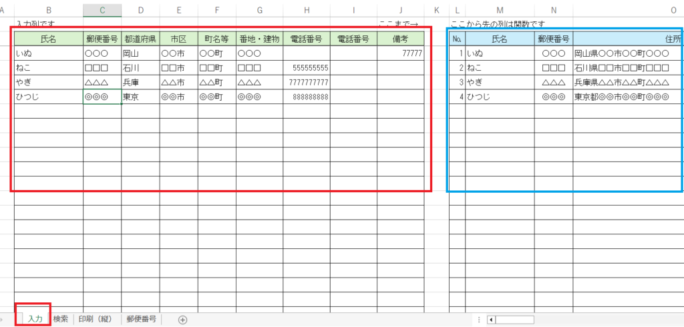Select the cell showing 77777 in 備考

click(x=400, y=53)
